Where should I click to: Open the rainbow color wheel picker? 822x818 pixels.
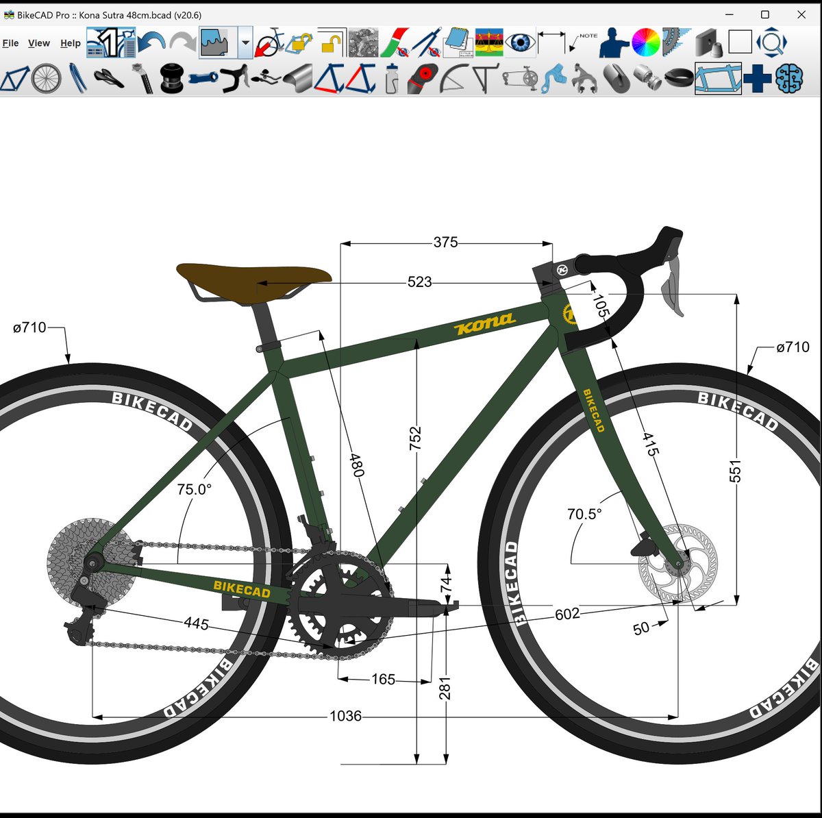645,42
